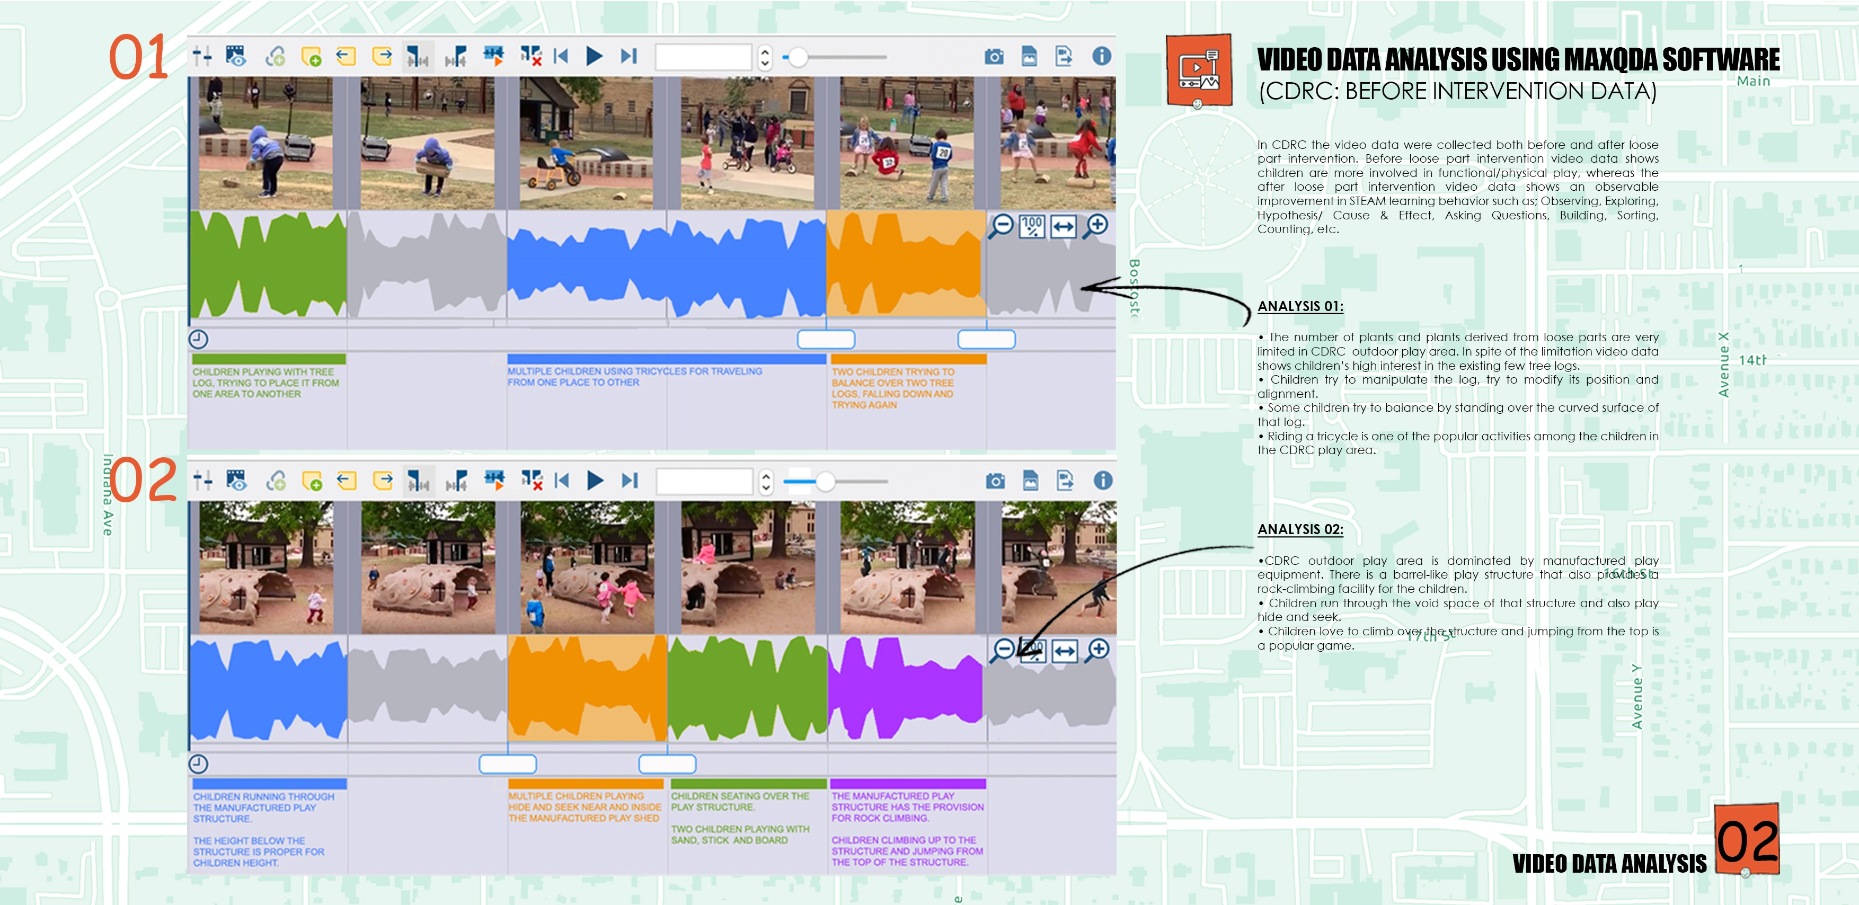Adjust the volume slider in panel 02
This screenshot has width=1859, height=905.
pos(826,481)
